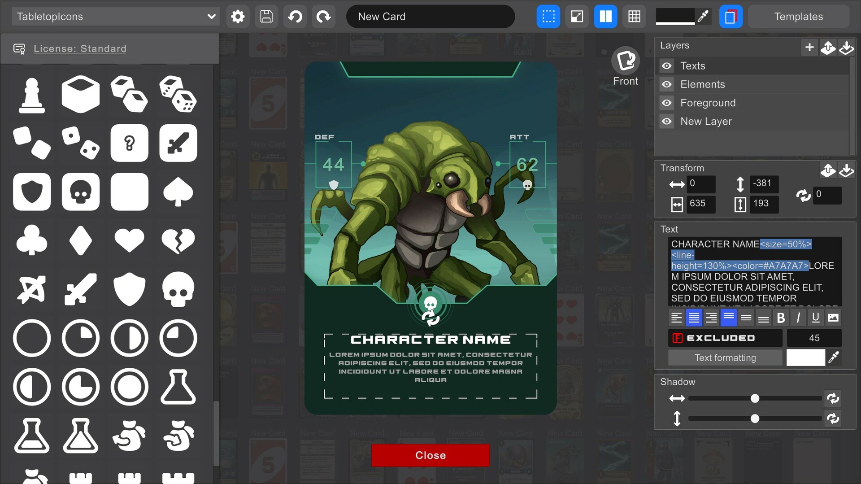The width and height of the screenshot is (861, 484).
Task: Hide the Texts layer
Action: pyautogui.click(x=667, y=66)
